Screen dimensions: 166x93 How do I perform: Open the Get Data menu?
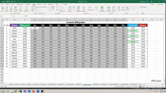2,9
